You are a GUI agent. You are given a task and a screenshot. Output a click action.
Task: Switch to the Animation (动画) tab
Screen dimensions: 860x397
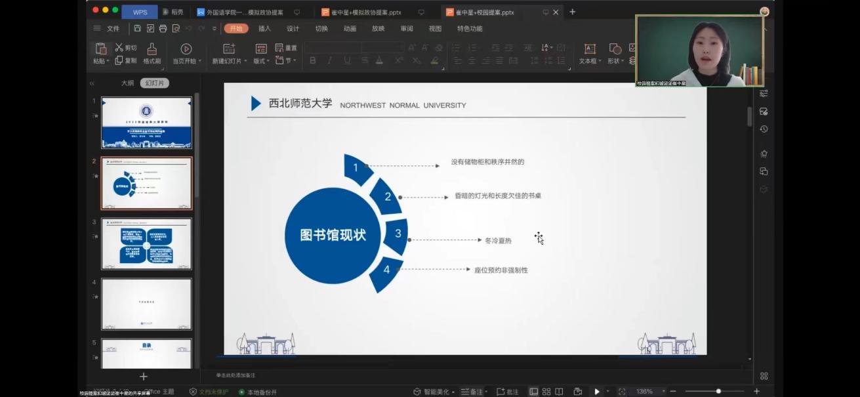tap(350, 29)
